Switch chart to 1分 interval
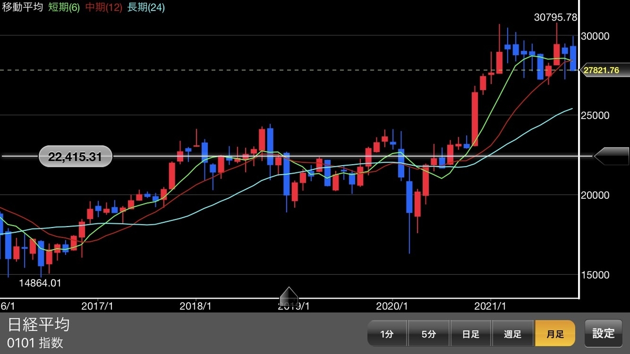The height and width of the screenshot is (354, 630). tap(387, 334)
